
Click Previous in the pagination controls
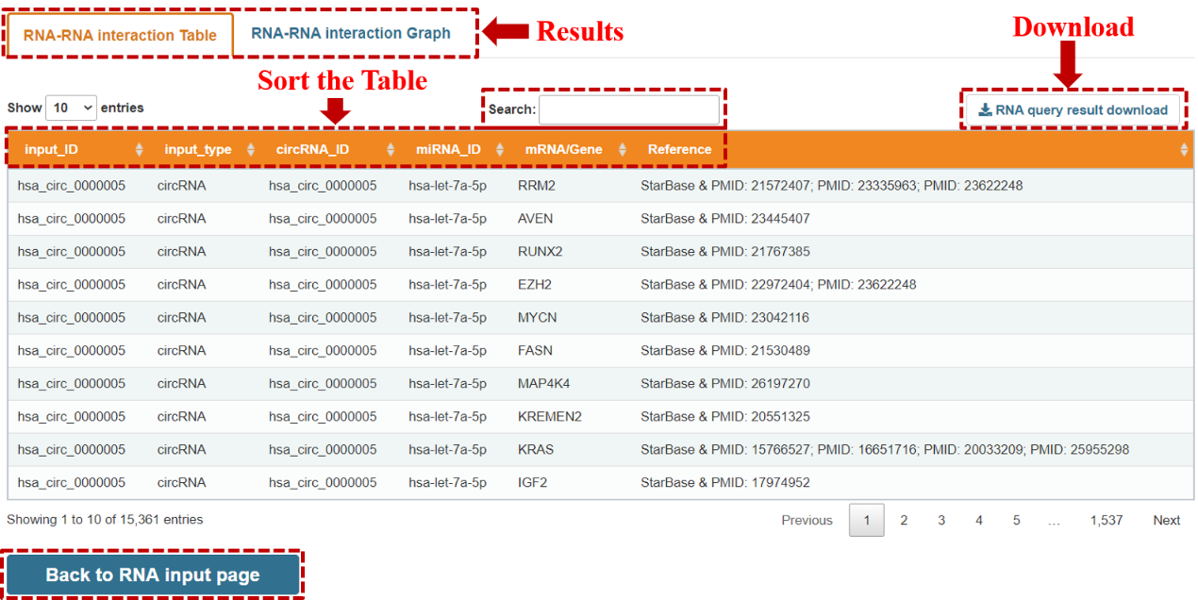(807, 520)
